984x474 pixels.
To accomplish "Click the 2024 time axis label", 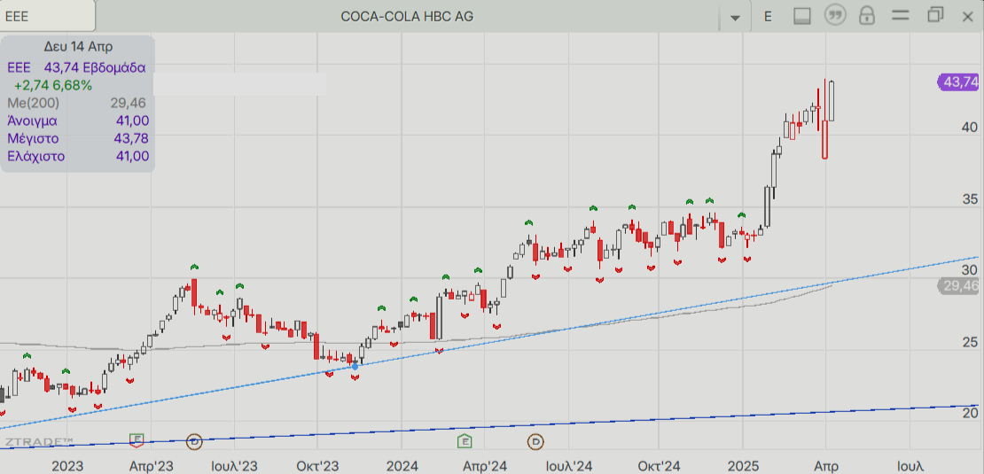I will point(402,467).
